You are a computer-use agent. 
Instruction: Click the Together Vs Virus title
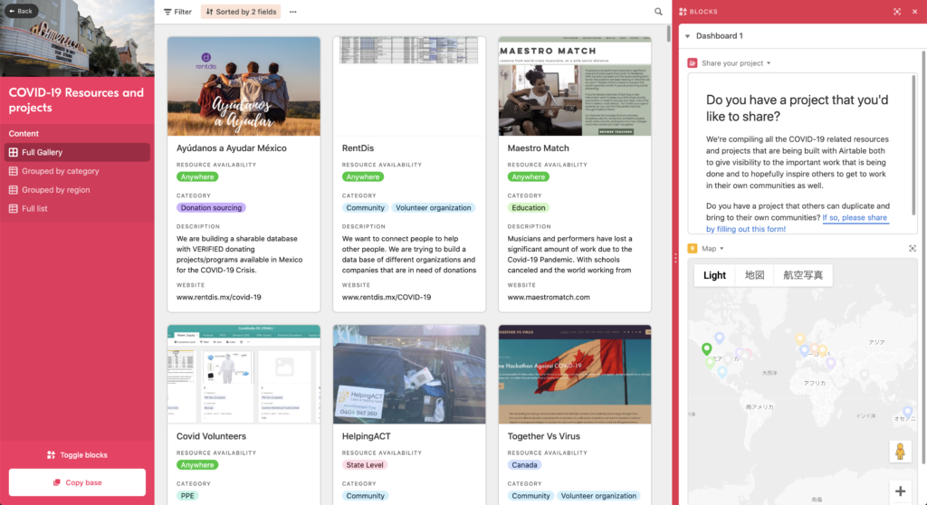pos(543,436)
